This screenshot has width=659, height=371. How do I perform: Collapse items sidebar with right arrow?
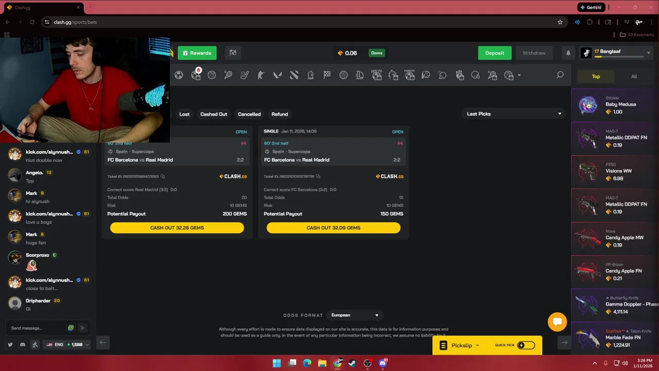[x=564, y=343]
